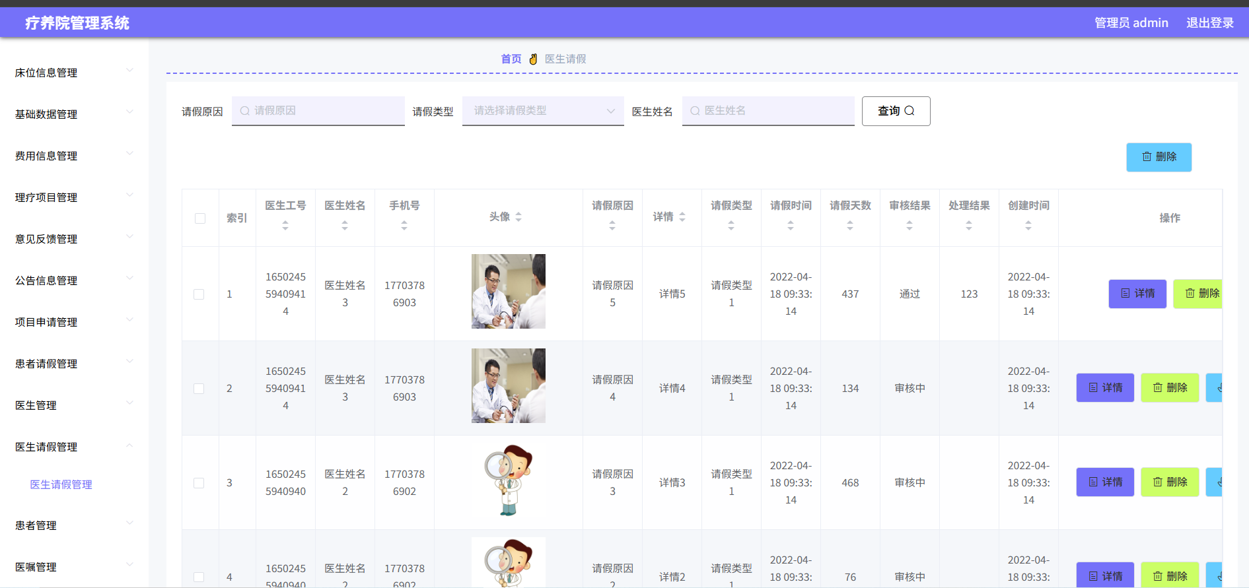Check the checkbox for row 2

click(x=199, y=389)
